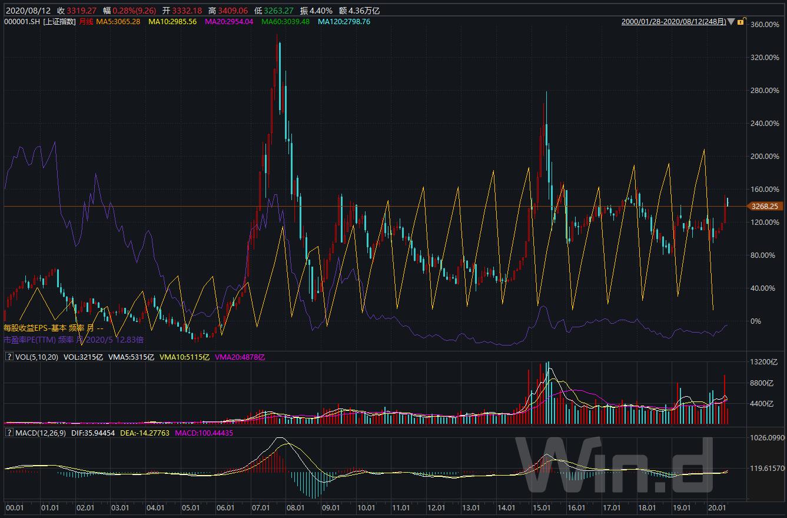Select the 月线 period label
Viewport: 787px width, 518px height.
[x=86, y=22]
